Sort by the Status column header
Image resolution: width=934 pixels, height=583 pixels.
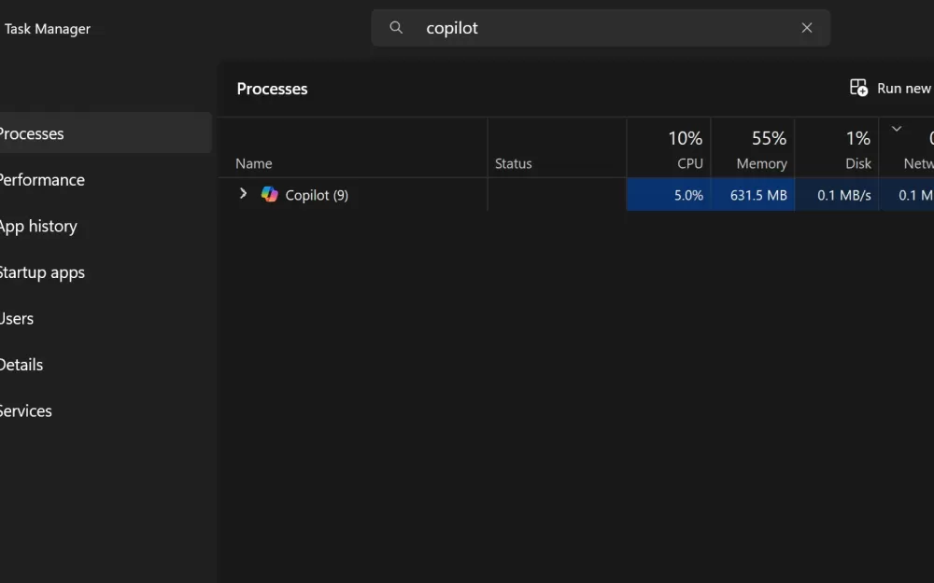pos(514,163)
